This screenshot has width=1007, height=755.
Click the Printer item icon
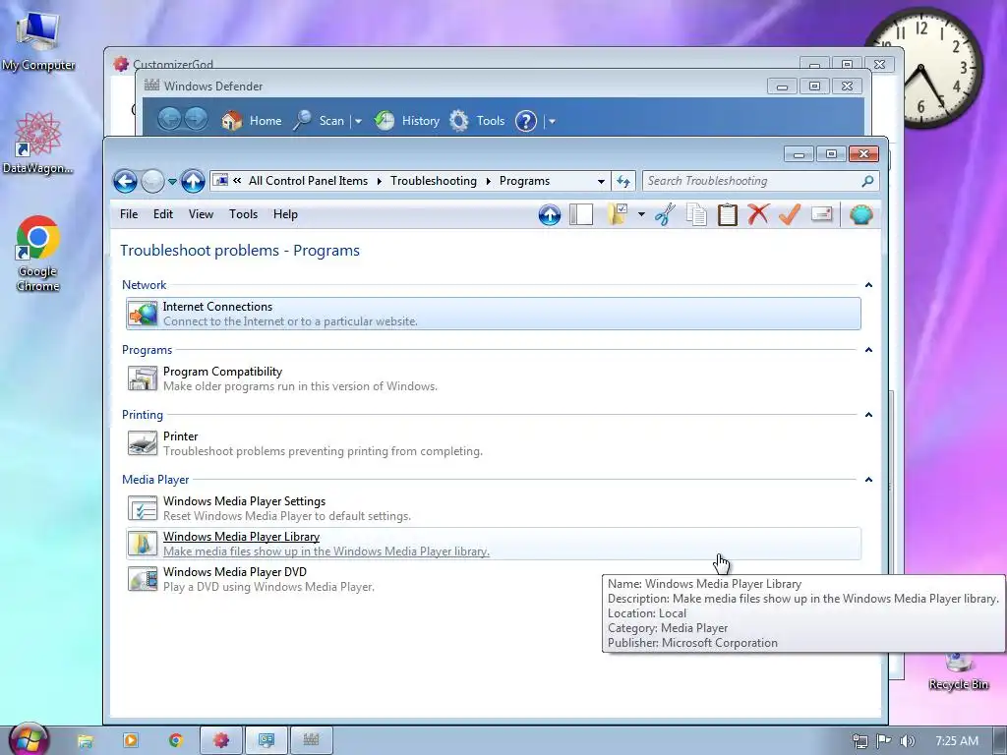coord(143,443)
